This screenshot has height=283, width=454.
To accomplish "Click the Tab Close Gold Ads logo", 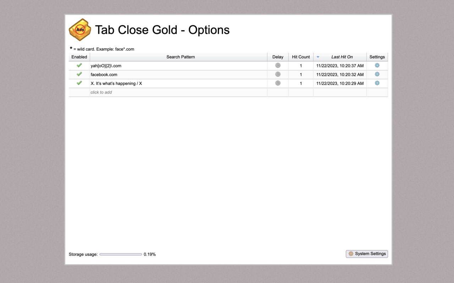I will 80,30.
